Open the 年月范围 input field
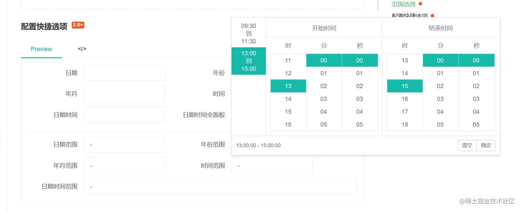 tap(125, 166)
